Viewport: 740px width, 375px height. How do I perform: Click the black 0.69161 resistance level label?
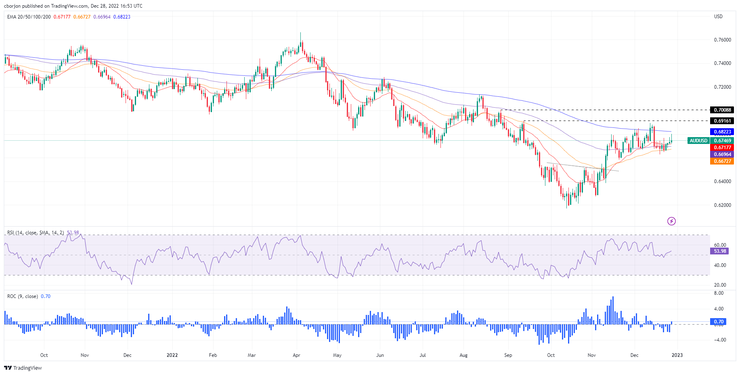722,121
